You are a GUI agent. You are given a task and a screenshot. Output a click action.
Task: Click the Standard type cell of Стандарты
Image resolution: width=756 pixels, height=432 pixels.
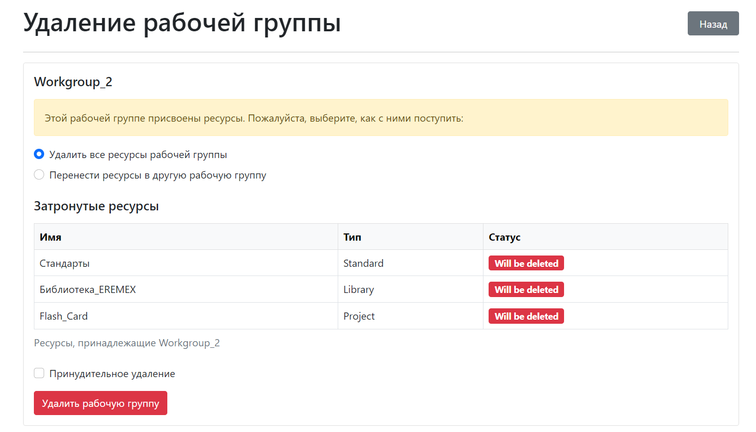tap(363, 263)
